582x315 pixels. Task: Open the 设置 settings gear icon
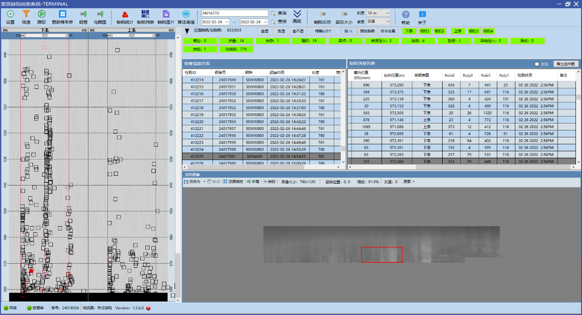(x=10, y=14)
